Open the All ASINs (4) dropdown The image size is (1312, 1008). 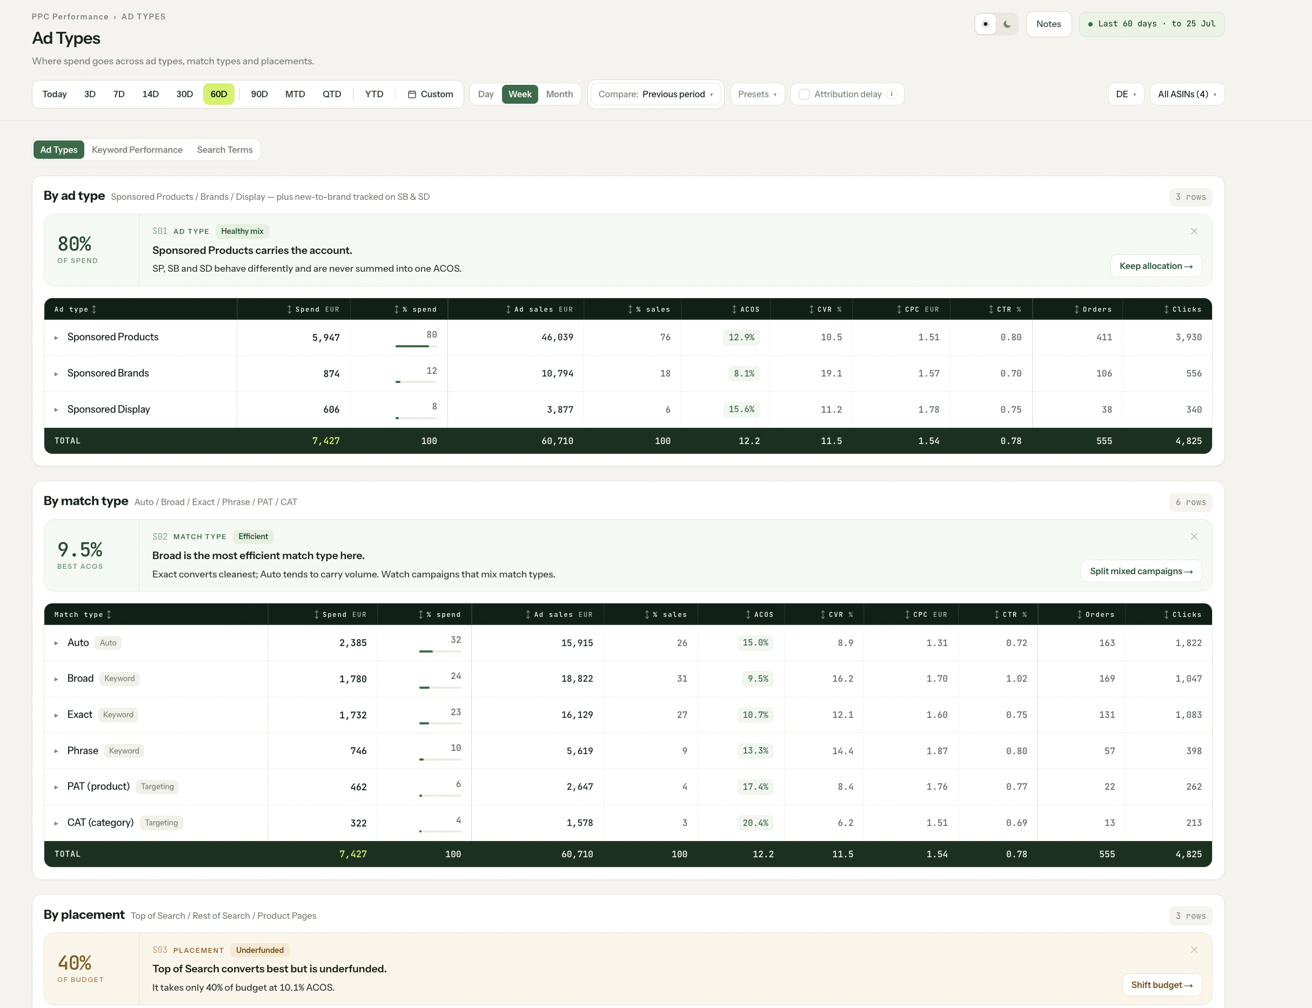[1187, 94]
